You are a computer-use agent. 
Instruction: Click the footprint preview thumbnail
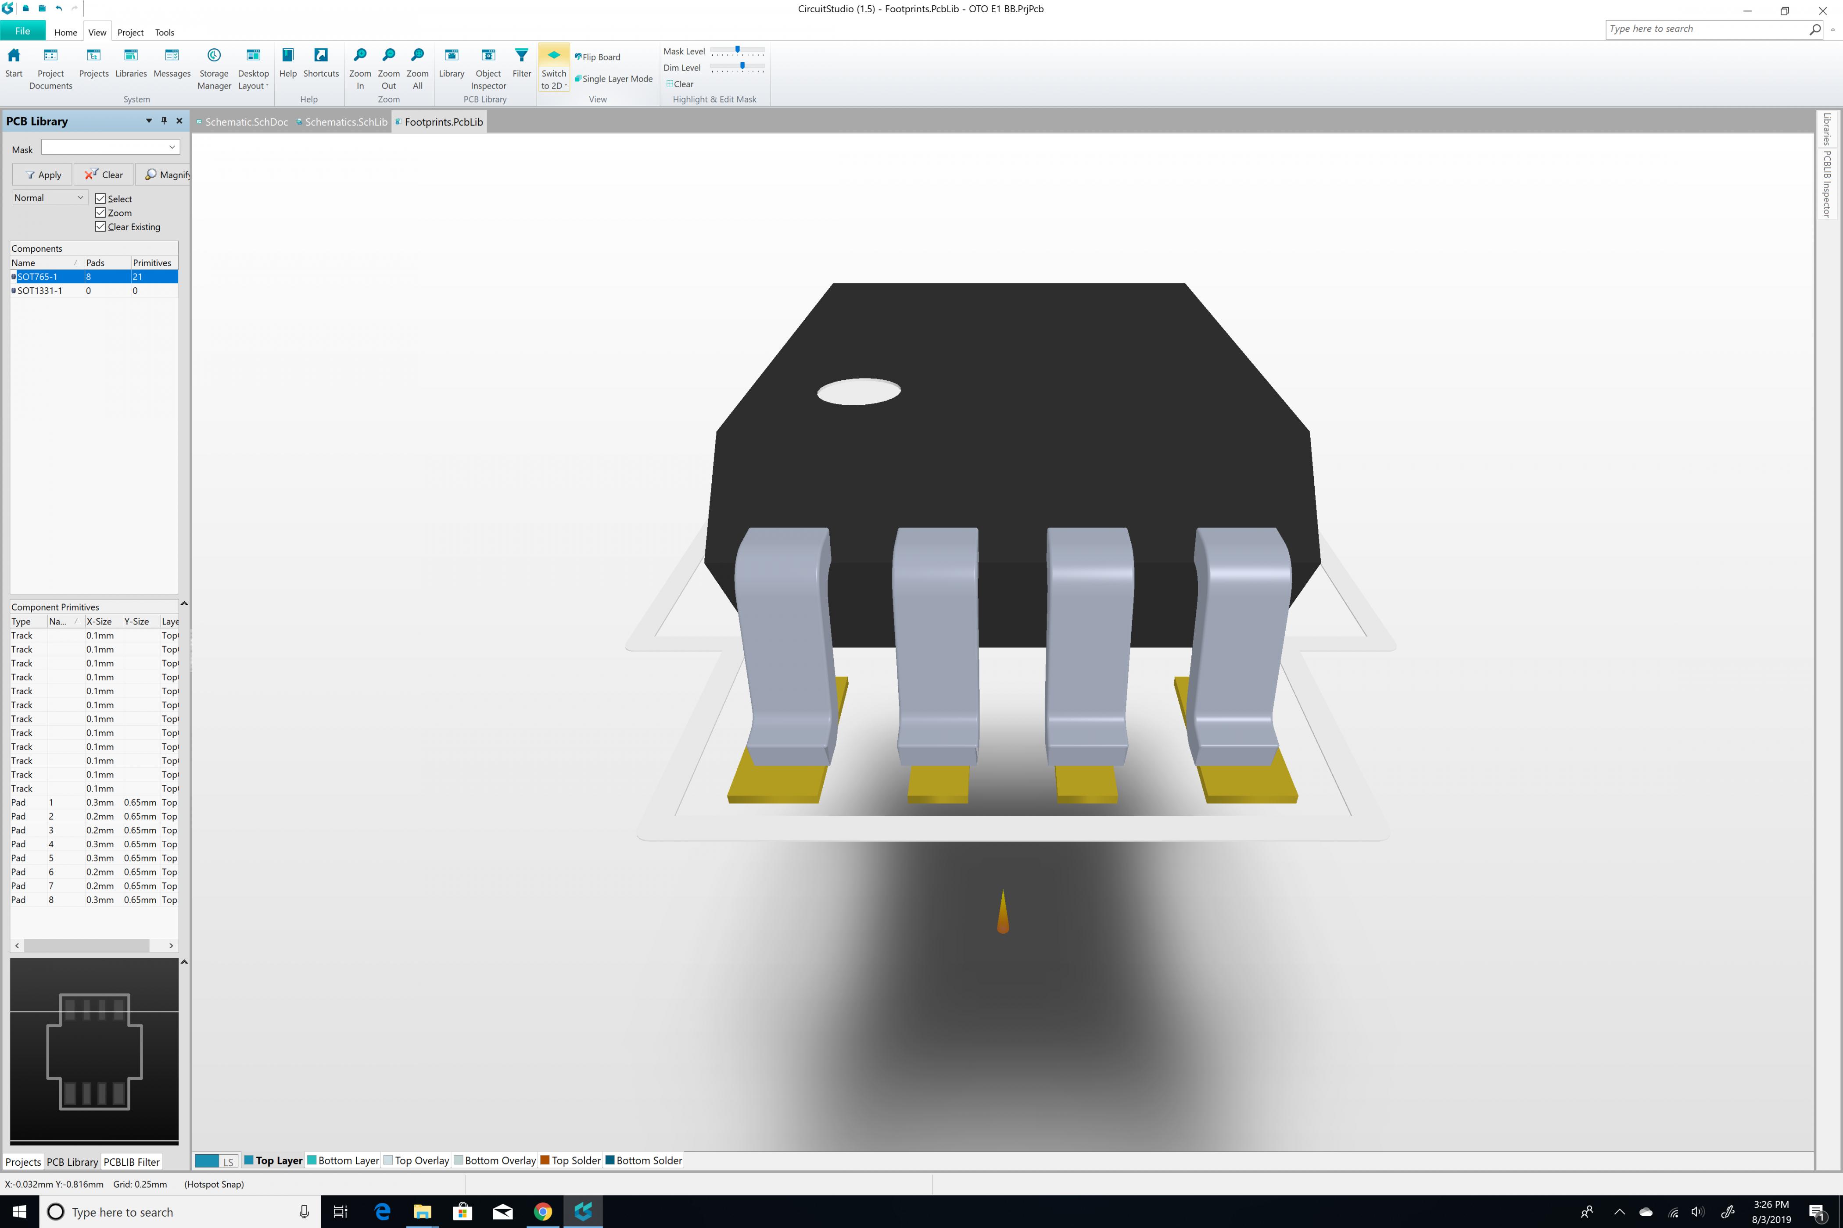[94, 1051]
